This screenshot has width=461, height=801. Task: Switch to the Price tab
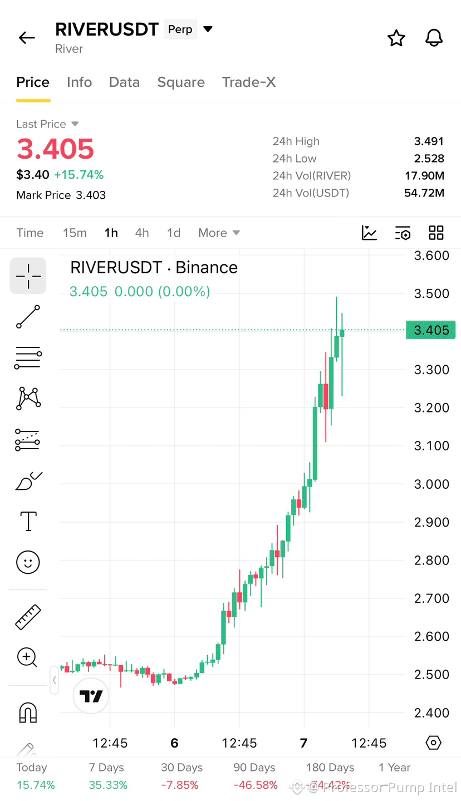click(x=33, y=82)
